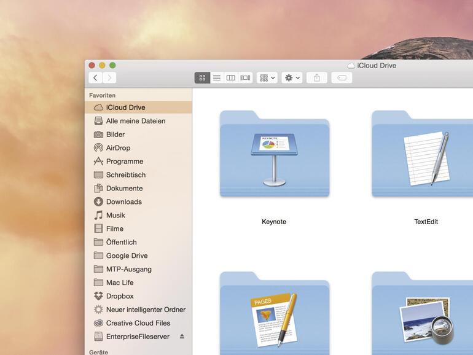Select the Keynote folder

pyautogui.click(x=275, y=154)
